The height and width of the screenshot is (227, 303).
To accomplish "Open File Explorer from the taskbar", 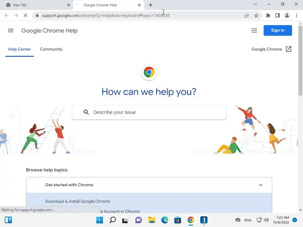I will click(152, 220).
